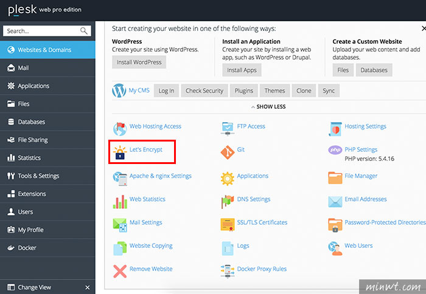Go to Applications in sidebar
Screen dimensions: 426x294
[47, 86]
